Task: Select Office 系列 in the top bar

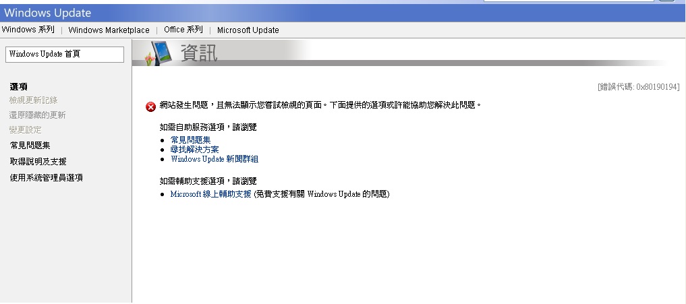Action: coord(183,30)
